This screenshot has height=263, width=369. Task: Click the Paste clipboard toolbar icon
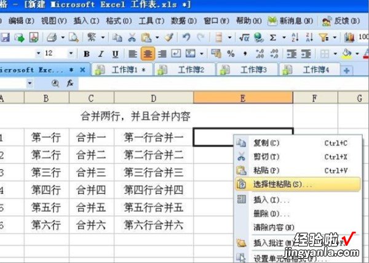(146, 37)
